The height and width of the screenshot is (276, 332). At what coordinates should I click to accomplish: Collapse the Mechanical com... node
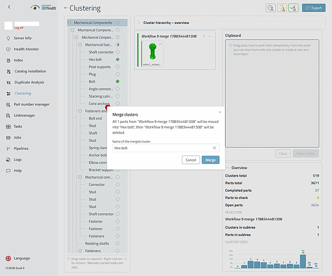[80, 177]
